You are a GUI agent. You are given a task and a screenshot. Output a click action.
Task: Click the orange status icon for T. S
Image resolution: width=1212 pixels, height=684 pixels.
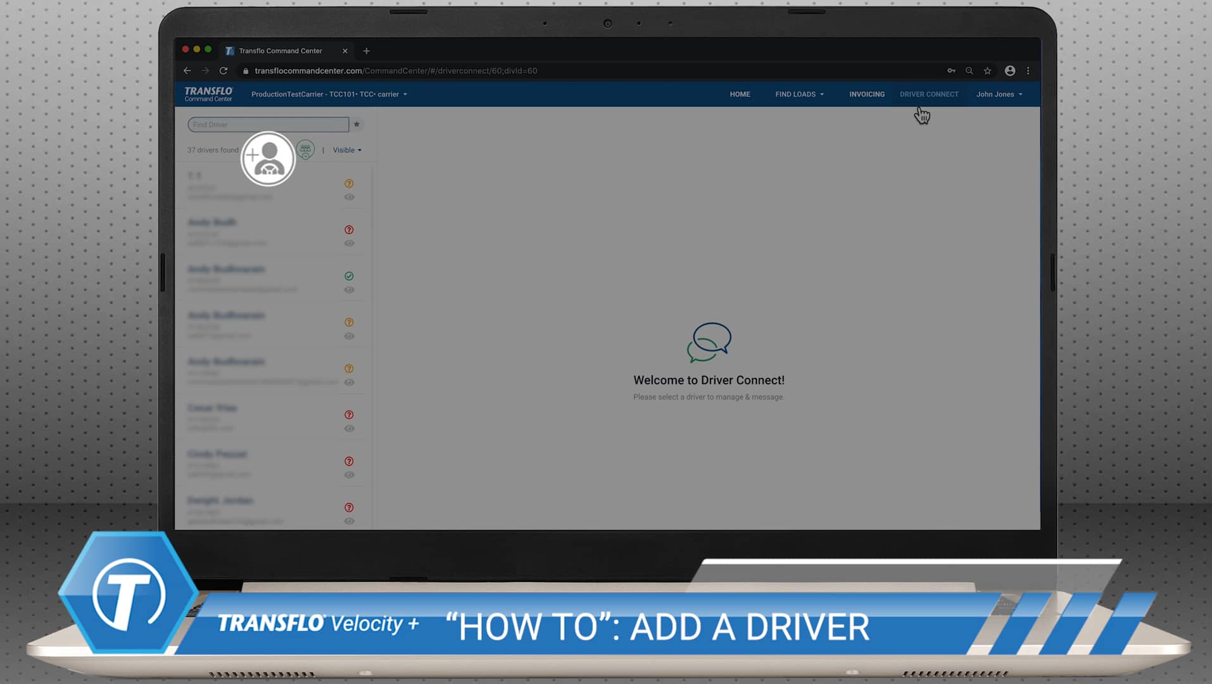coord(349,184)
